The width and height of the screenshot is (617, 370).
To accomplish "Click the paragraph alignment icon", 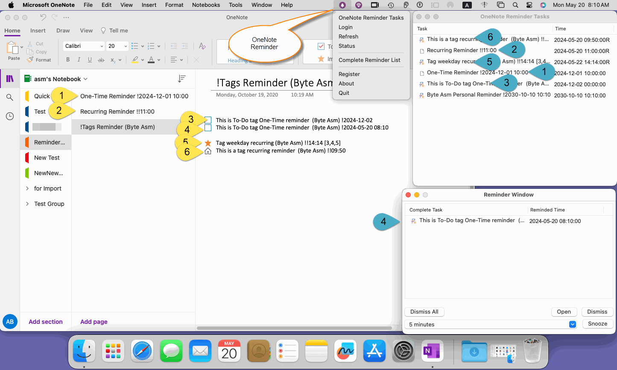I will [174, 60].
